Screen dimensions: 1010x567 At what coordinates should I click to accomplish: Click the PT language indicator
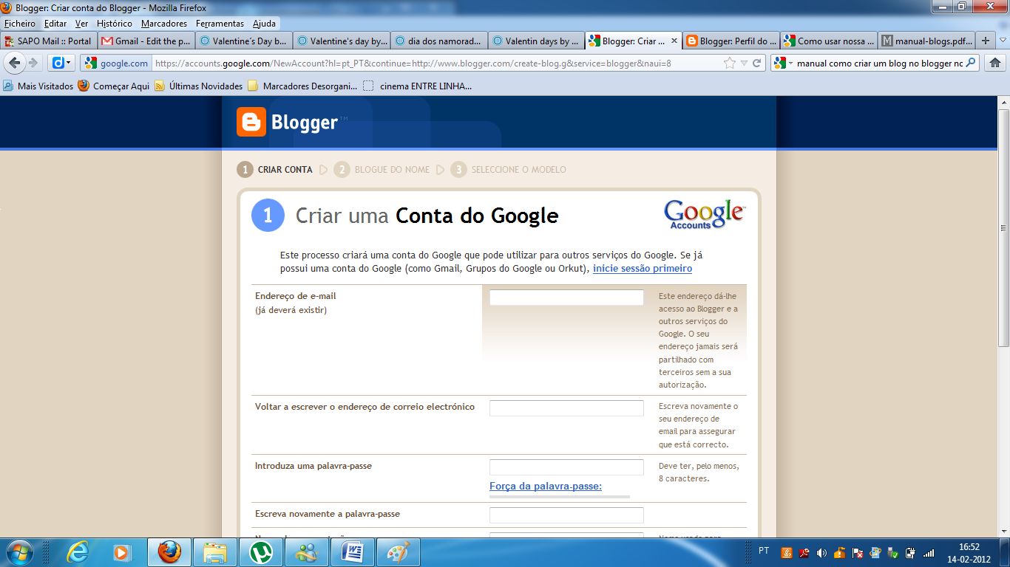764,551
